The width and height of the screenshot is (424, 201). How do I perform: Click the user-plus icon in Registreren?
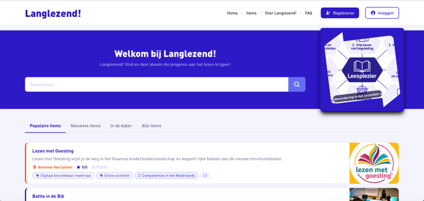[328, 13]
